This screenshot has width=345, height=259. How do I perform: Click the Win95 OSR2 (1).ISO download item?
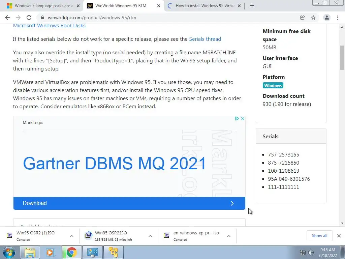click(35, 236)
